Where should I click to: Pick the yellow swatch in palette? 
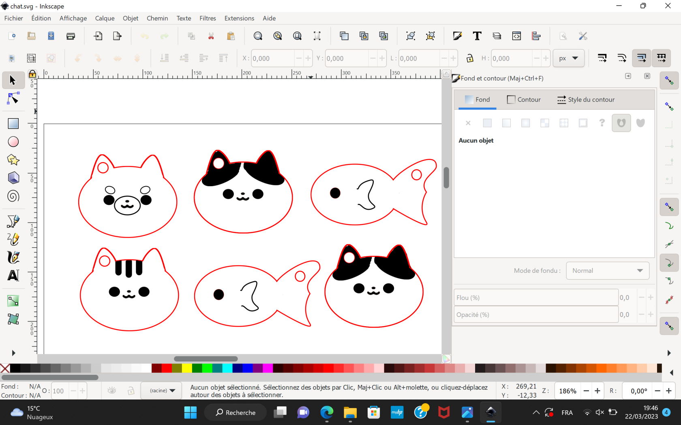pos(186,368)
